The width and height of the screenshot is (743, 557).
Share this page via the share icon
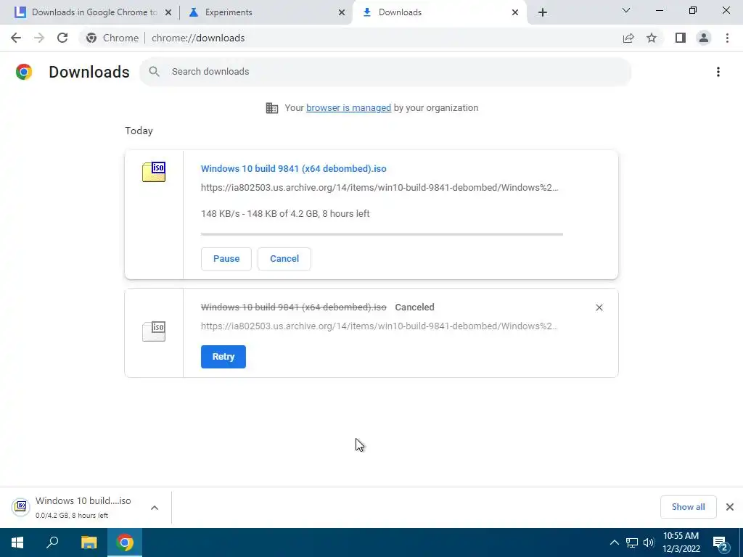[x=628, y=38]
